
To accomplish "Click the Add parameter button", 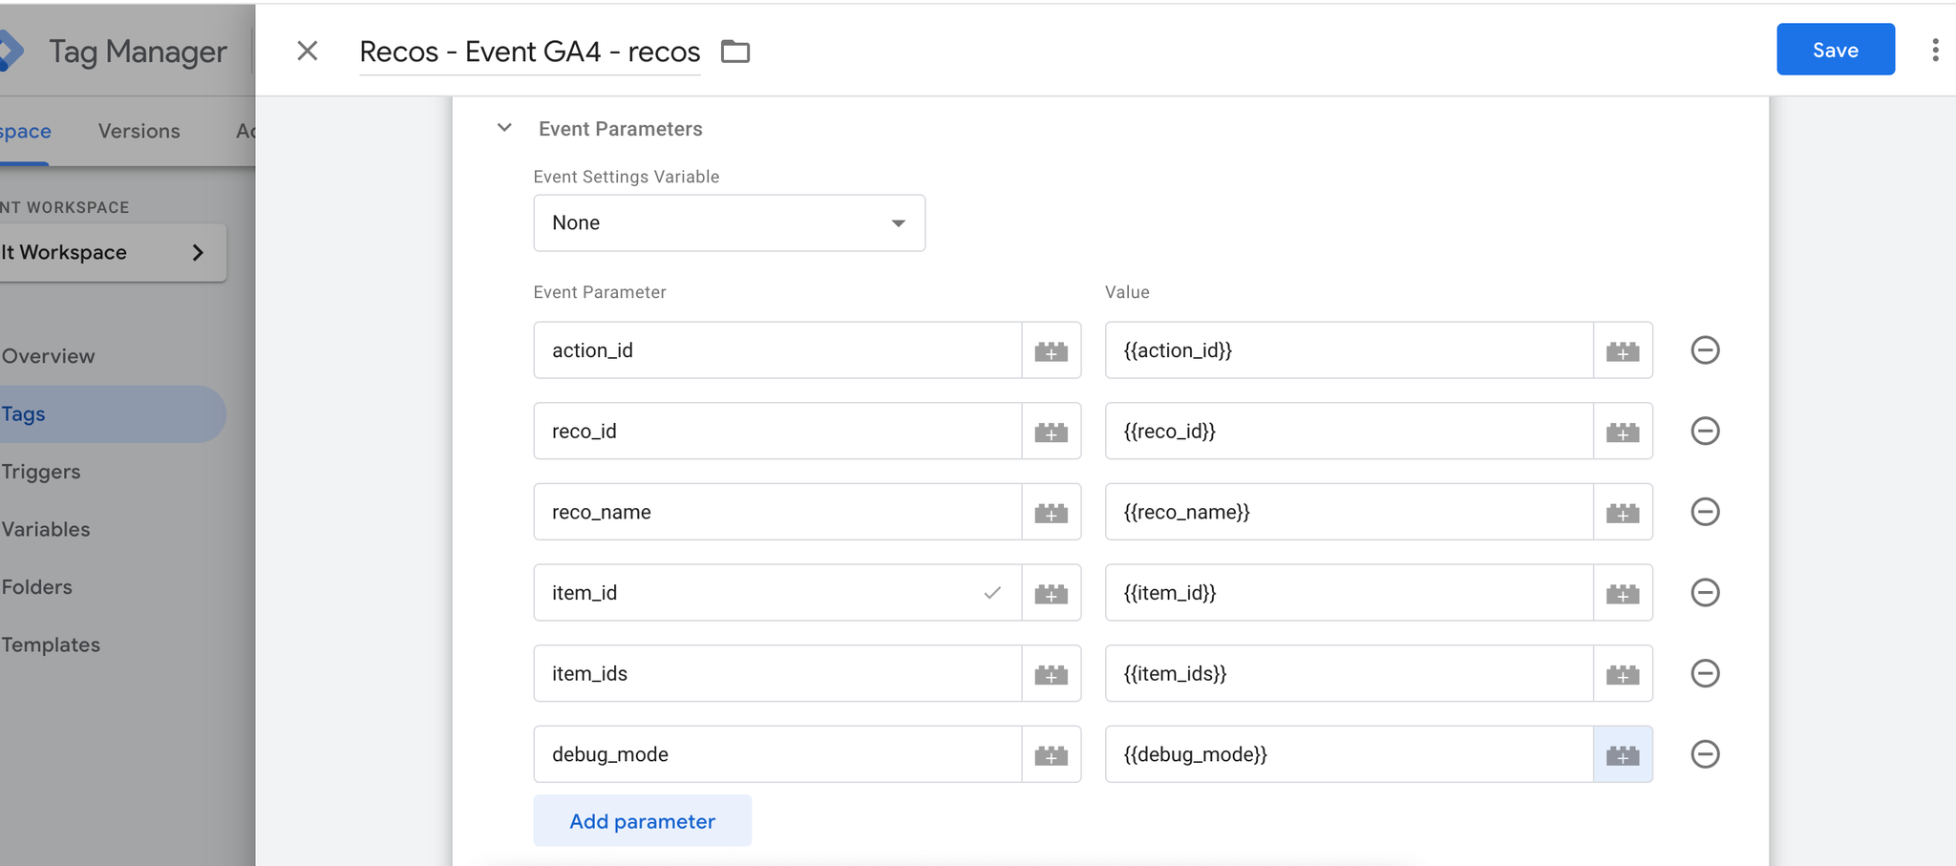I will pos(642,821).
